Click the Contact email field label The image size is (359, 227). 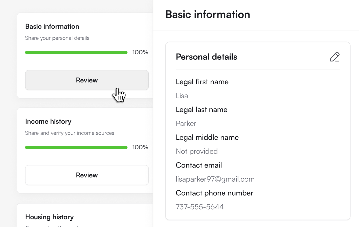coord(199,165)
